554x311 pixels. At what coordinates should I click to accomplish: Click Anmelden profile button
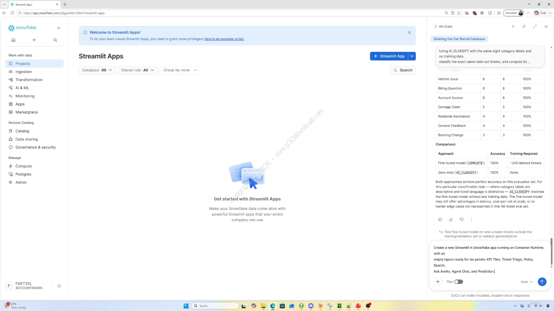click(x=514, y=13)
